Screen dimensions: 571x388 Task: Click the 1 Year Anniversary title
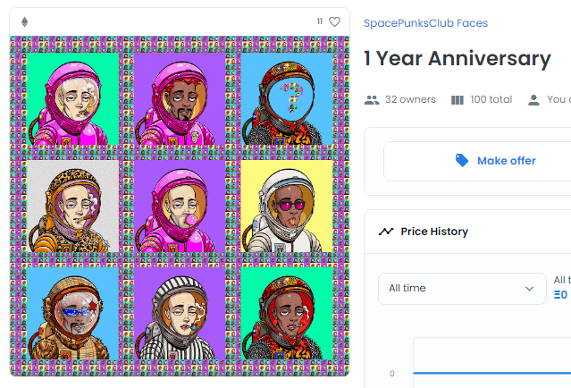[x=458, y=58]
